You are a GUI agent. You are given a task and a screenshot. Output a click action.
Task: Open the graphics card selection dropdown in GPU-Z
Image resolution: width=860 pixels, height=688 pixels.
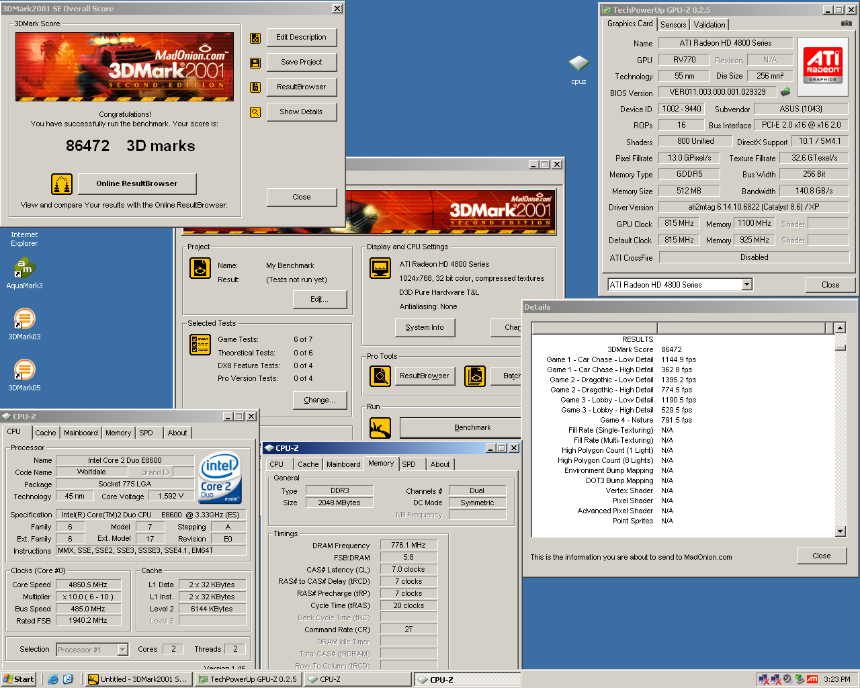pos(747,284)
